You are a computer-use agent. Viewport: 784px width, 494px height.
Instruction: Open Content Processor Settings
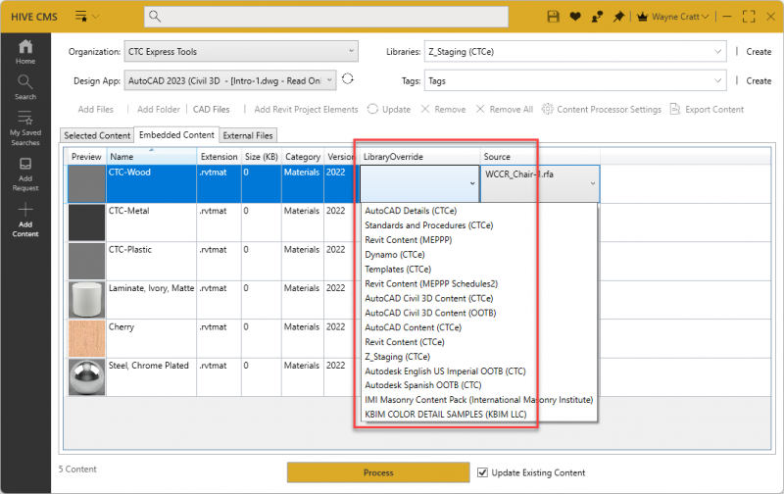tap(602, 109)
